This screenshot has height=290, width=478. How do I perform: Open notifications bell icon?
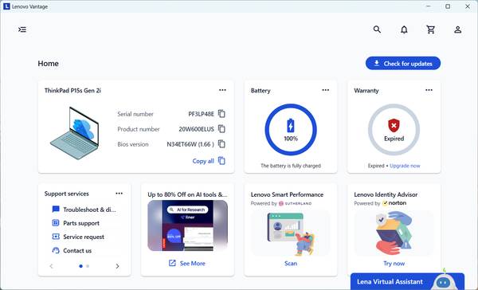404,29
